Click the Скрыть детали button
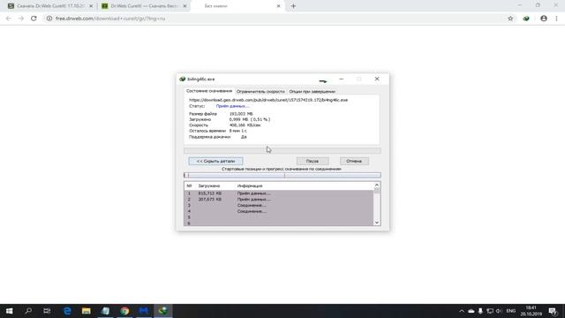 [x=215, y=161]
